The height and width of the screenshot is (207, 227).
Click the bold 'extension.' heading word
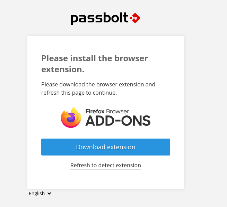pos(63,69)
